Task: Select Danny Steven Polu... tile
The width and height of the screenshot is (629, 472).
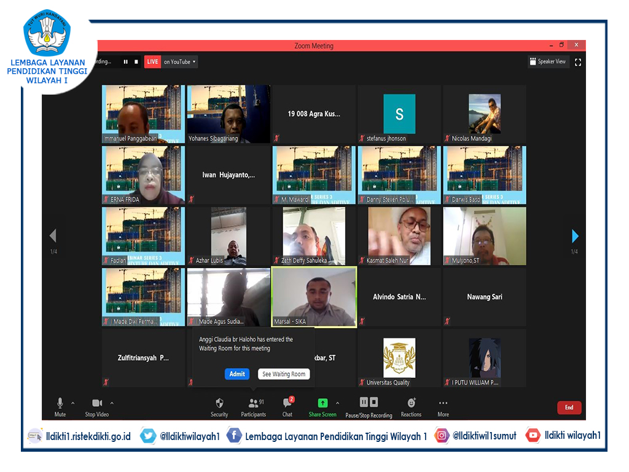Action: pyautogui.click(x=399, y=175)
